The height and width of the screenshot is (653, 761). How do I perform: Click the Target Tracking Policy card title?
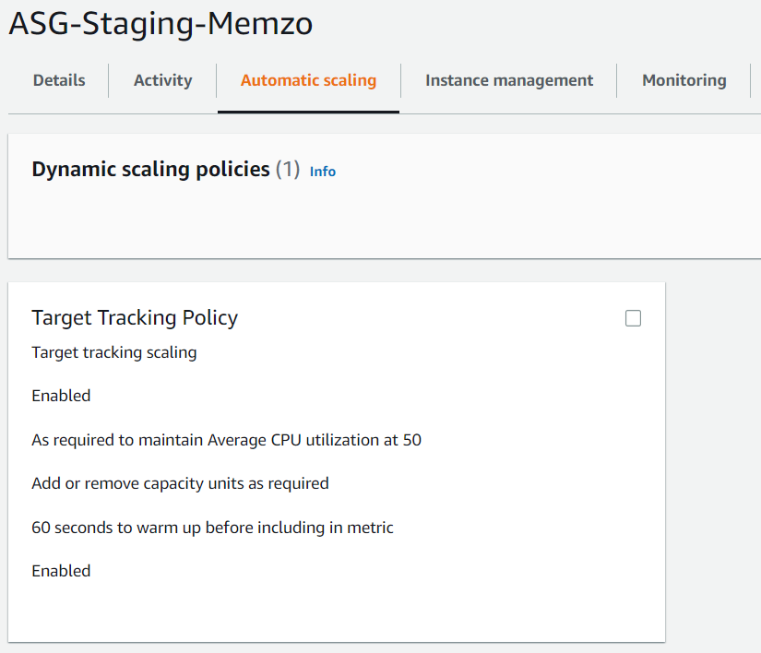(135, 318)
